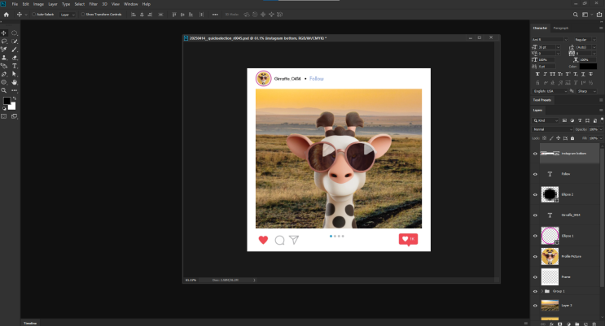
Task: Click the Home icon in options bar
Action: point(7,15)
